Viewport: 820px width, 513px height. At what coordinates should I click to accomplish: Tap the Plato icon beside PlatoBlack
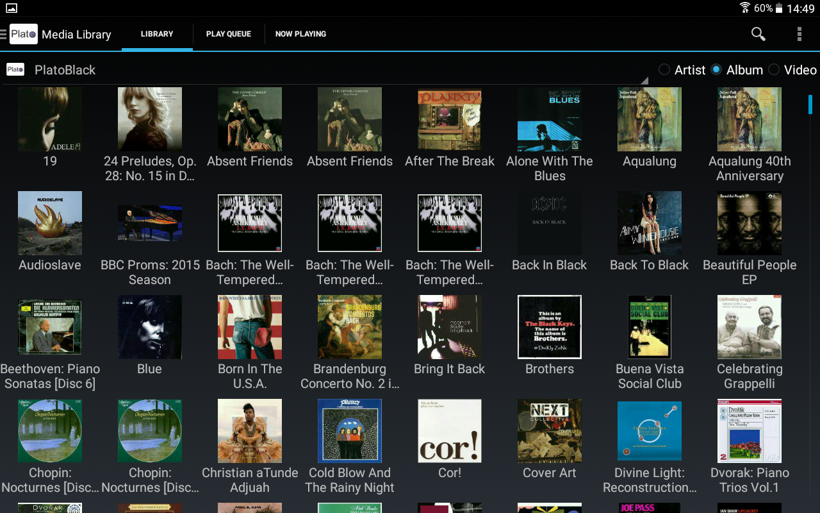pos(15,69)
